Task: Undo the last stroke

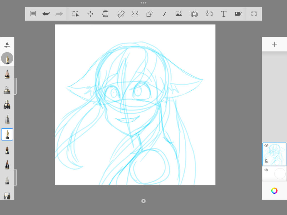Action: [46, 14]
